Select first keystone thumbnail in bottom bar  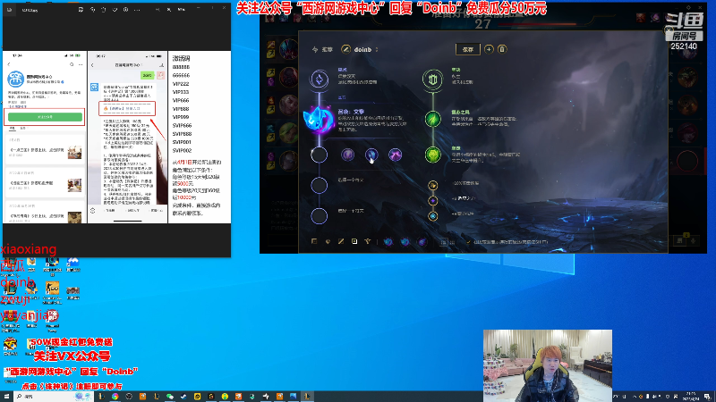coord(388,242)
